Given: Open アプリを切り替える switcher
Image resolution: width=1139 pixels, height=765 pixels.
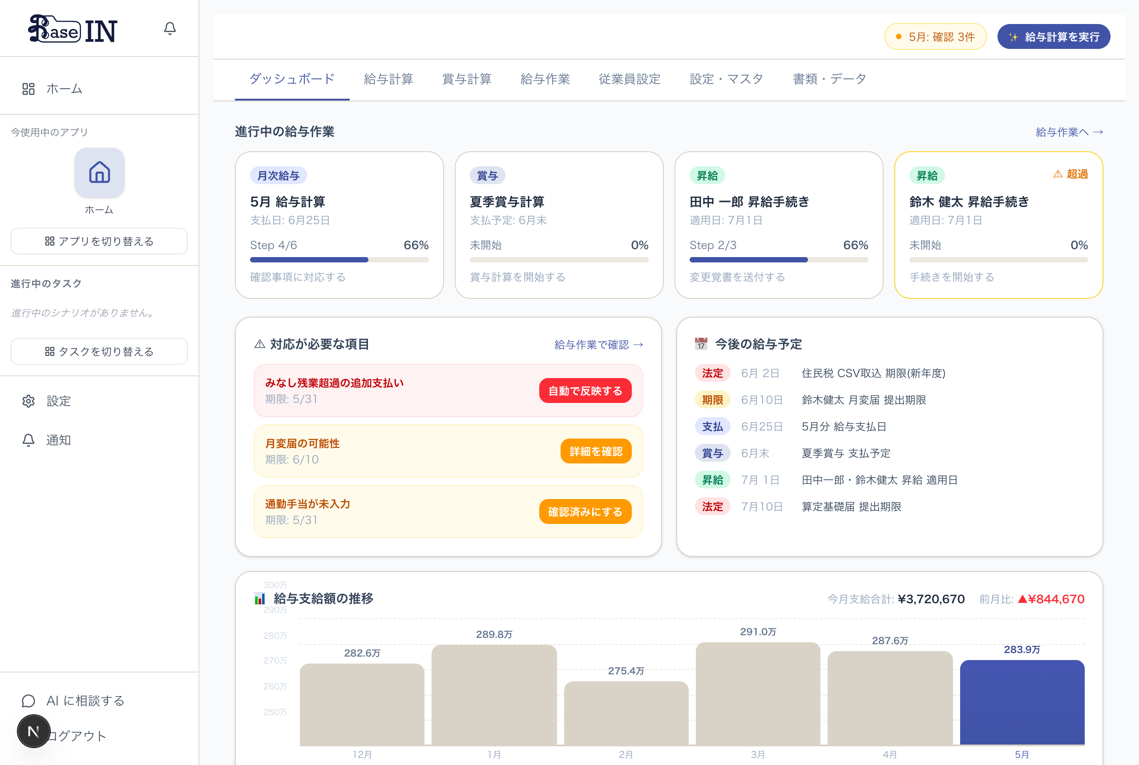Looking at the screenshot, I should (99, 241).
